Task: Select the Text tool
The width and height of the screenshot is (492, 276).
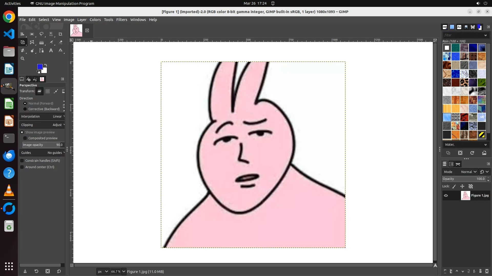Action: pos(51,51)
